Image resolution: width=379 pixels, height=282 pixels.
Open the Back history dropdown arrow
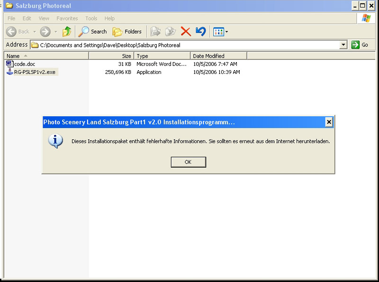[x=35, y=32]
